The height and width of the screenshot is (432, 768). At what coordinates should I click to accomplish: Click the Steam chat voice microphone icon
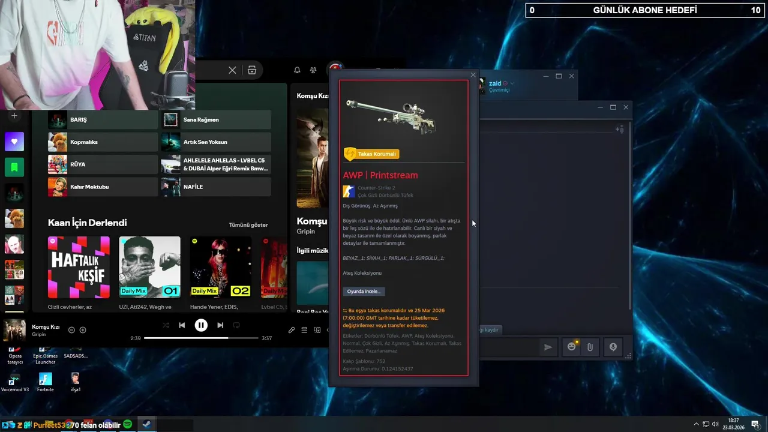[613, 347]
